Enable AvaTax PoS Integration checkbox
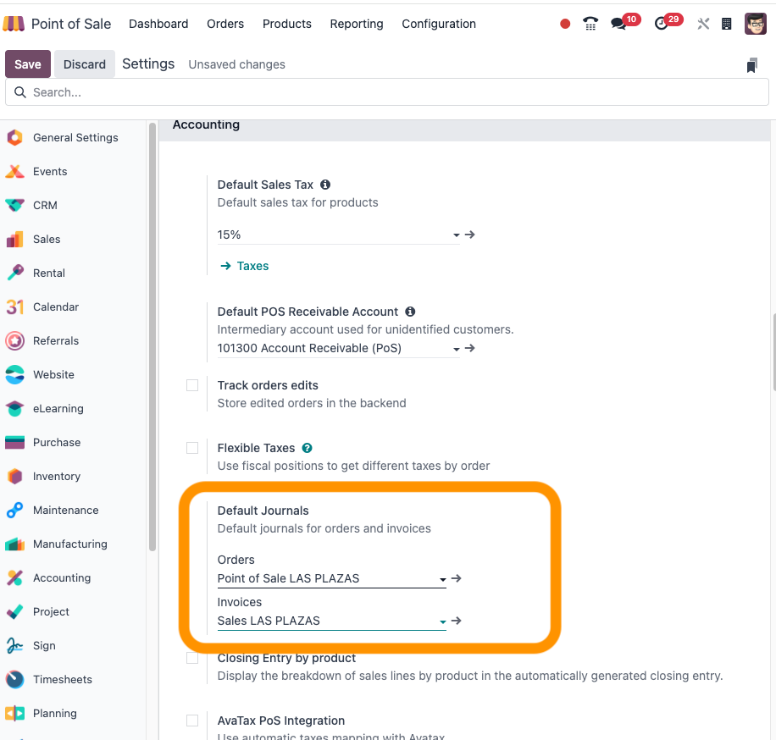Screen dimensions: 776x740 tap(192, 721)
